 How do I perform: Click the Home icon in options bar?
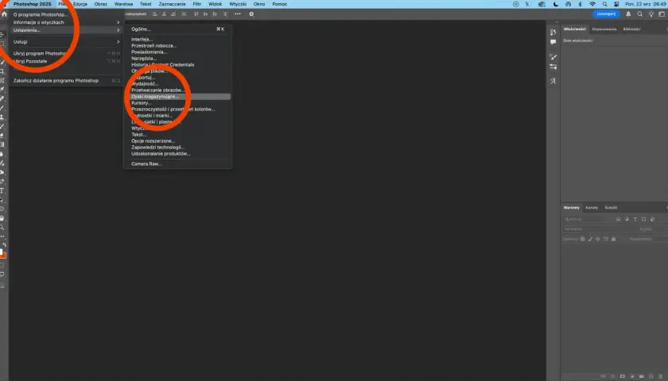[x=4, y=14]
